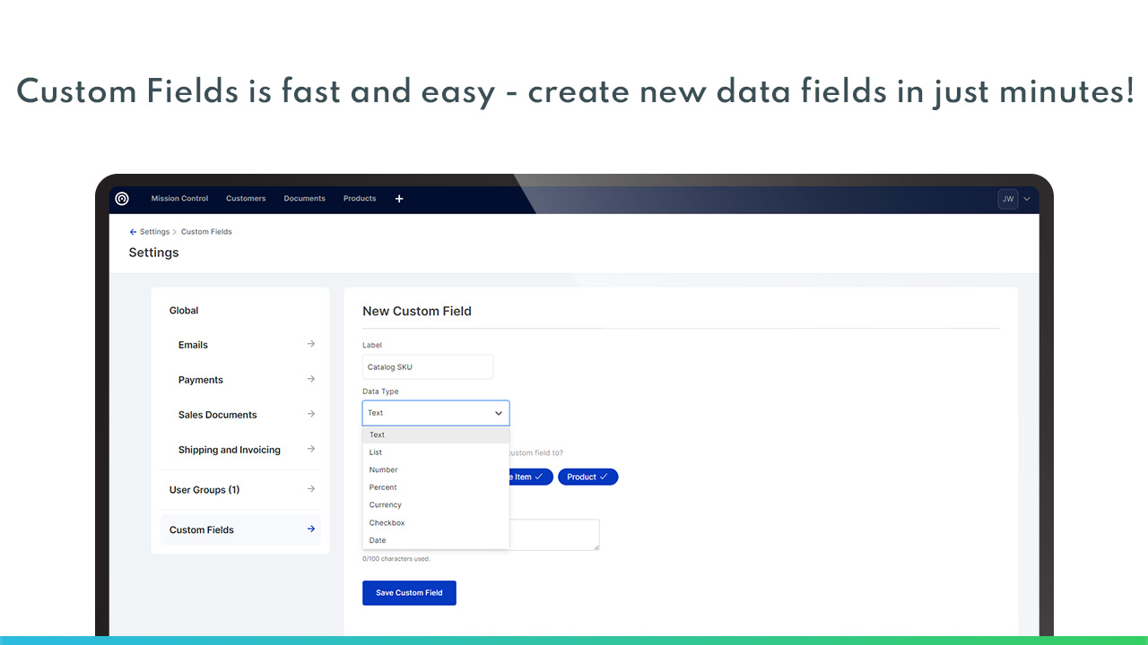Follow the Settings breadcrumb link

pyautogui.click(x=154, y=231)
